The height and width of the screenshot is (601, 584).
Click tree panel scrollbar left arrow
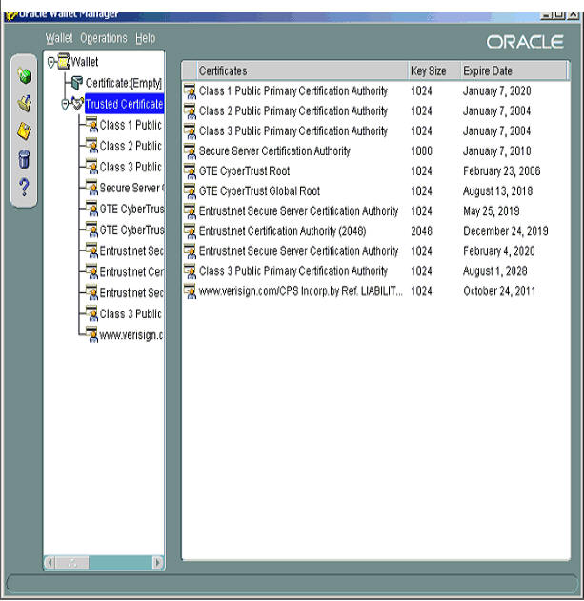tap(50, 563)
